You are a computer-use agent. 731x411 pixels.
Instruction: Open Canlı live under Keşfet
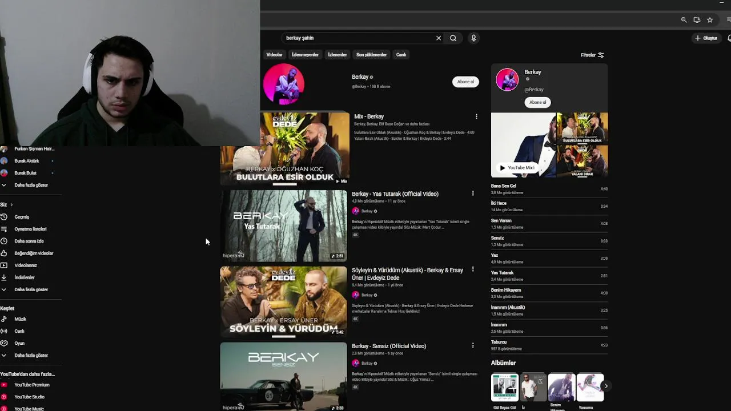pos(31,331)
